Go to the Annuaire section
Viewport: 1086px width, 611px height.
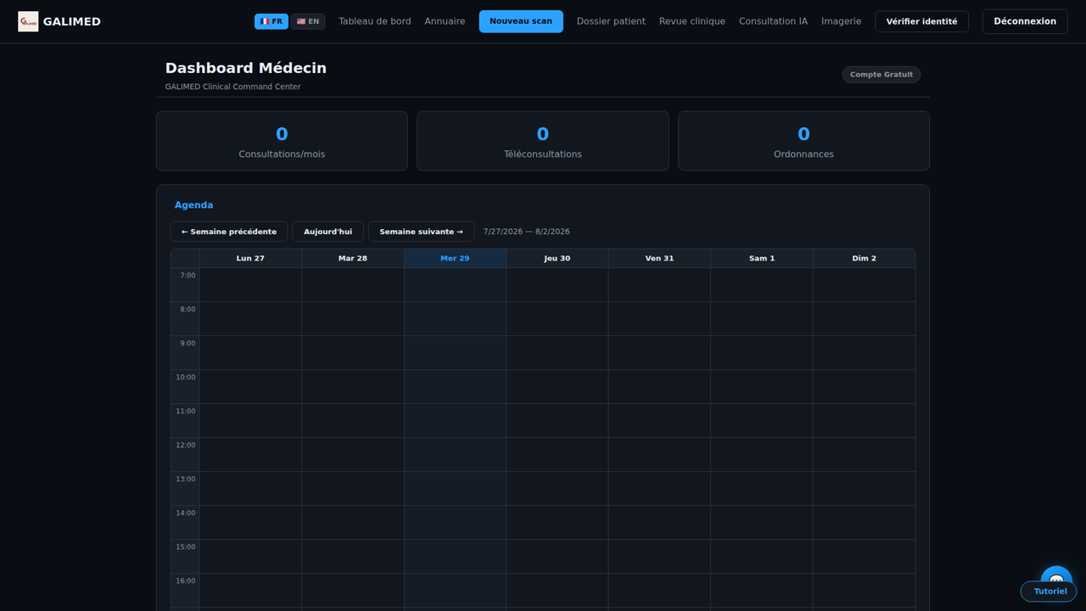point(445,21)
